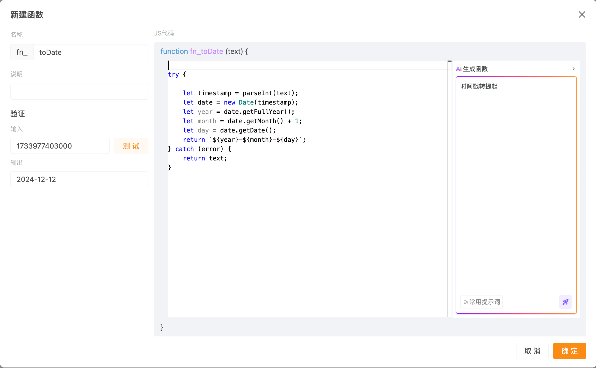This screenshot has width=596, height=368.
Task: Click the 输出 label
Action: [17, 163]
